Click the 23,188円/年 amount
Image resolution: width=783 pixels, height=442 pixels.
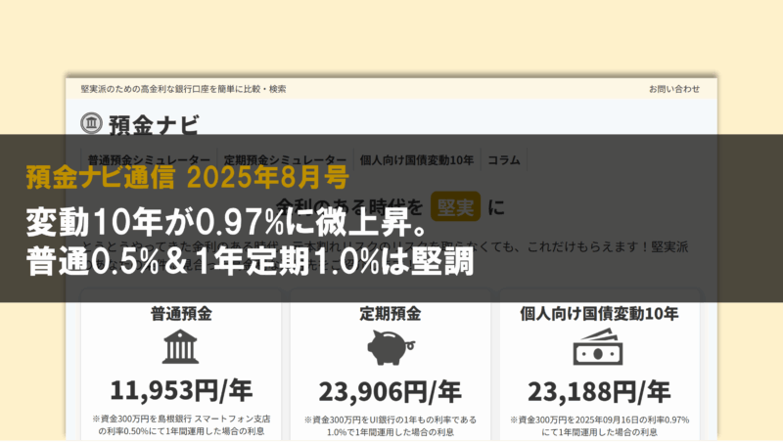point(600,391)
